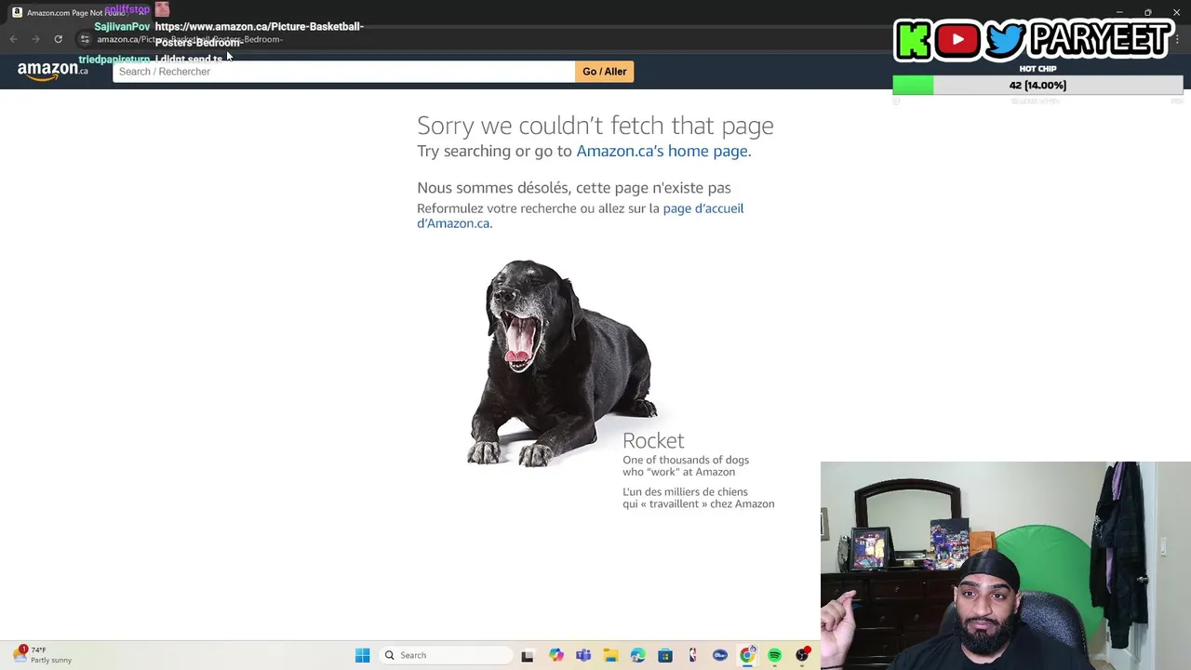Open OBS Studio from the taskbar

(x=802, y=655)
